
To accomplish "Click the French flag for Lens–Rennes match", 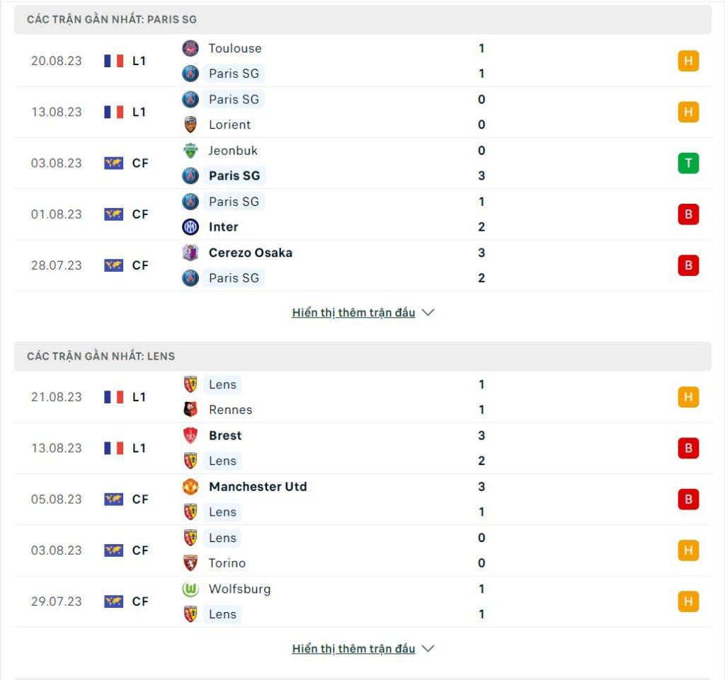I will [x=113, y=397].
